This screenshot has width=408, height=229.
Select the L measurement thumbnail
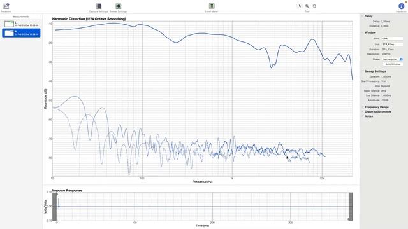click(x=9, y=24)
